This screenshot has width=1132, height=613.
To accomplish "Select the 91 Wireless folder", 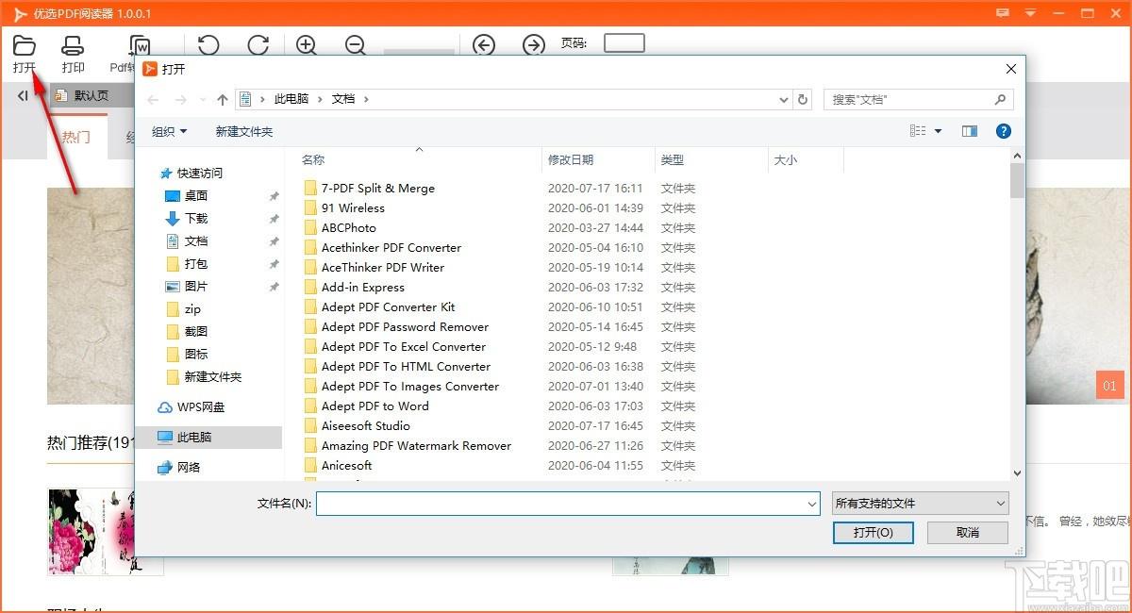I will [344, 208].
